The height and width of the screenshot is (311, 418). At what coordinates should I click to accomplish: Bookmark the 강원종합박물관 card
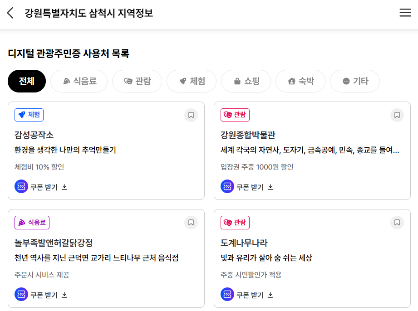tap(397, 115)
